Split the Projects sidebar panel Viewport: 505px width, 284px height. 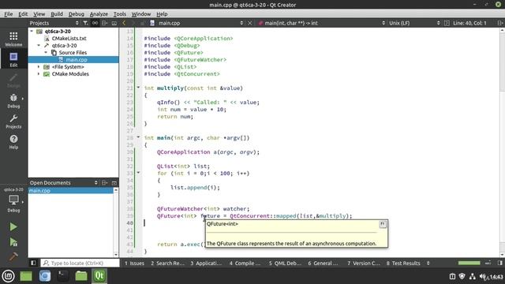click(x=104, y=23)
